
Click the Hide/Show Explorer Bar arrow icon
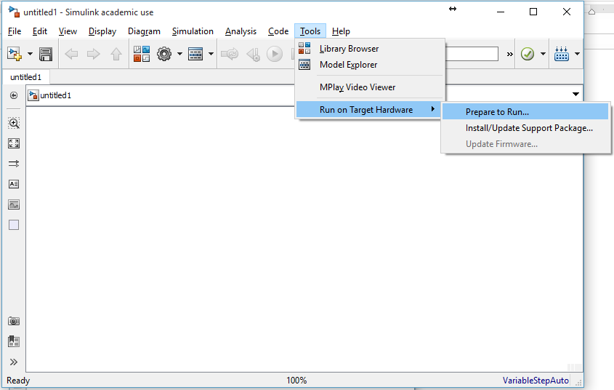(x=14, y=95)
